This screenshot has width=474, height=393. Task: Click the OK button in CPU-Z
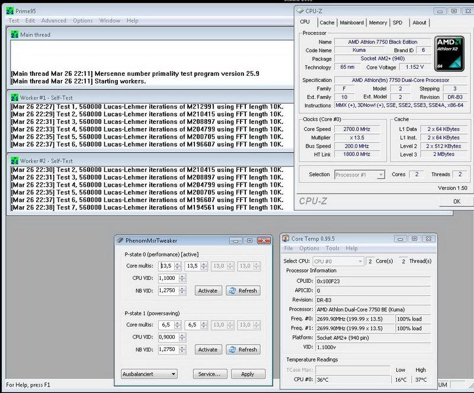456,202
